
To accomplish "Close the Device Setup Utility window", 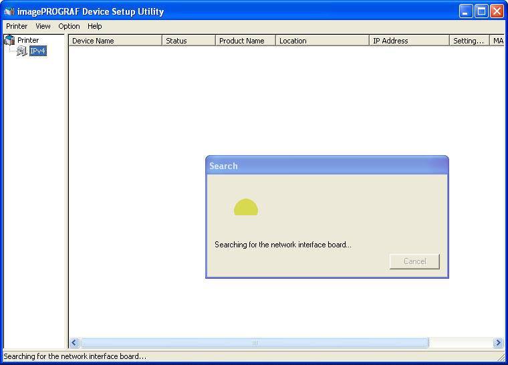I will tap(497, 11).
